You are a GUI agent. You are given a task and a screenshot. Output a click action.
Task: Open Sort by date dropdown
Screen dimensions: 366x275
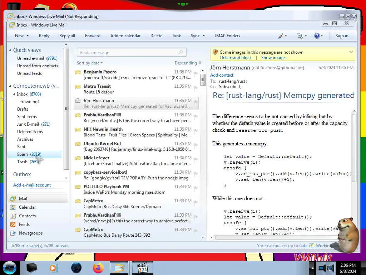(x=90, y=63)
